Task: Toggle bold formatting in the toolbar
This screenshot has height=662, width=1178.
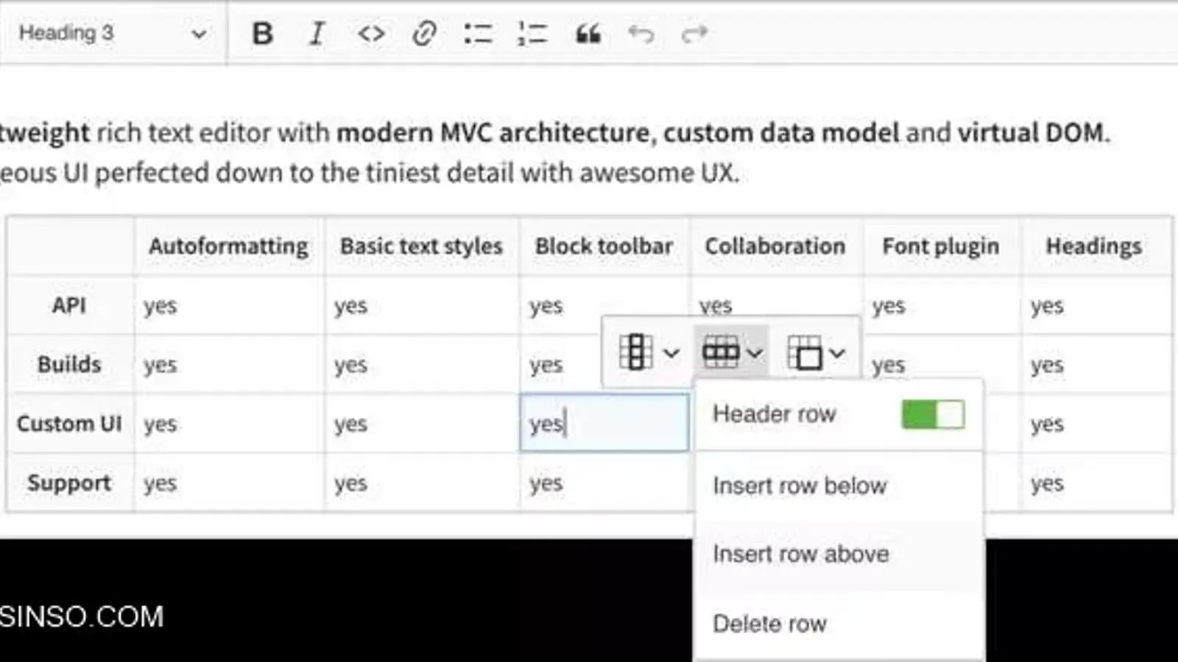Action: click(263, 33)
